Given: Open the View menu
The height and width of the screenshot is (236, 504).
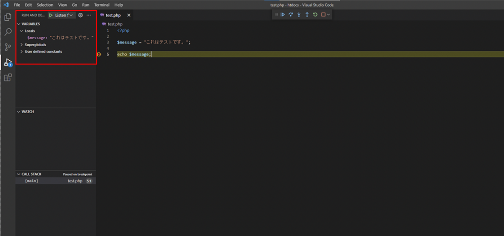Looking at the screenshot, I should pyautogui.click(x=62, y=5).
